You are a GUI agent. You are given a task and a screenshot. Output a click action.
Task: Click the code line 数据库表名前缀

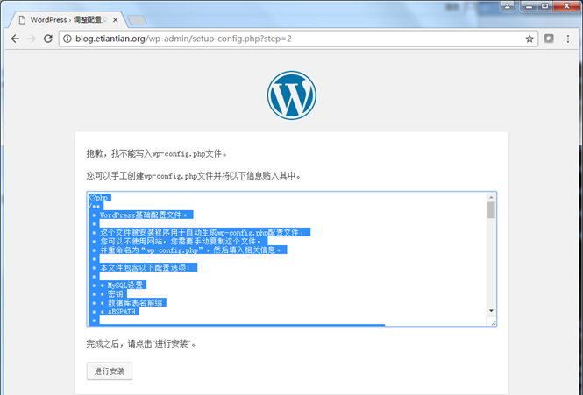(x=135, y=302)
